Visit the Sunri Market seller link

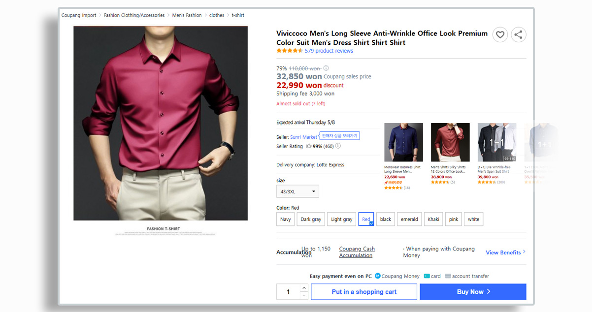click(x=303, y=137)
